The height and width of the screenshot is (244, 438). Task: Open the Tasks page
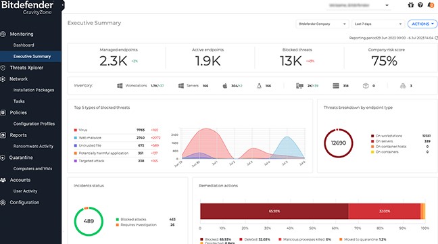19,101
